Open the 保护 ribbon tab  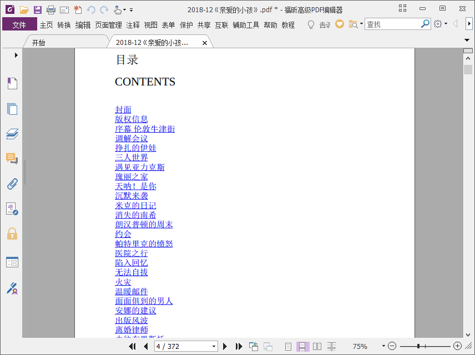click(x=186, y=25)
